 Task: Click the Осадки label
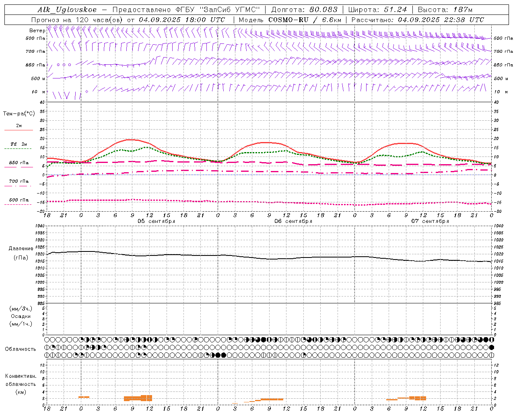(21, 316)
